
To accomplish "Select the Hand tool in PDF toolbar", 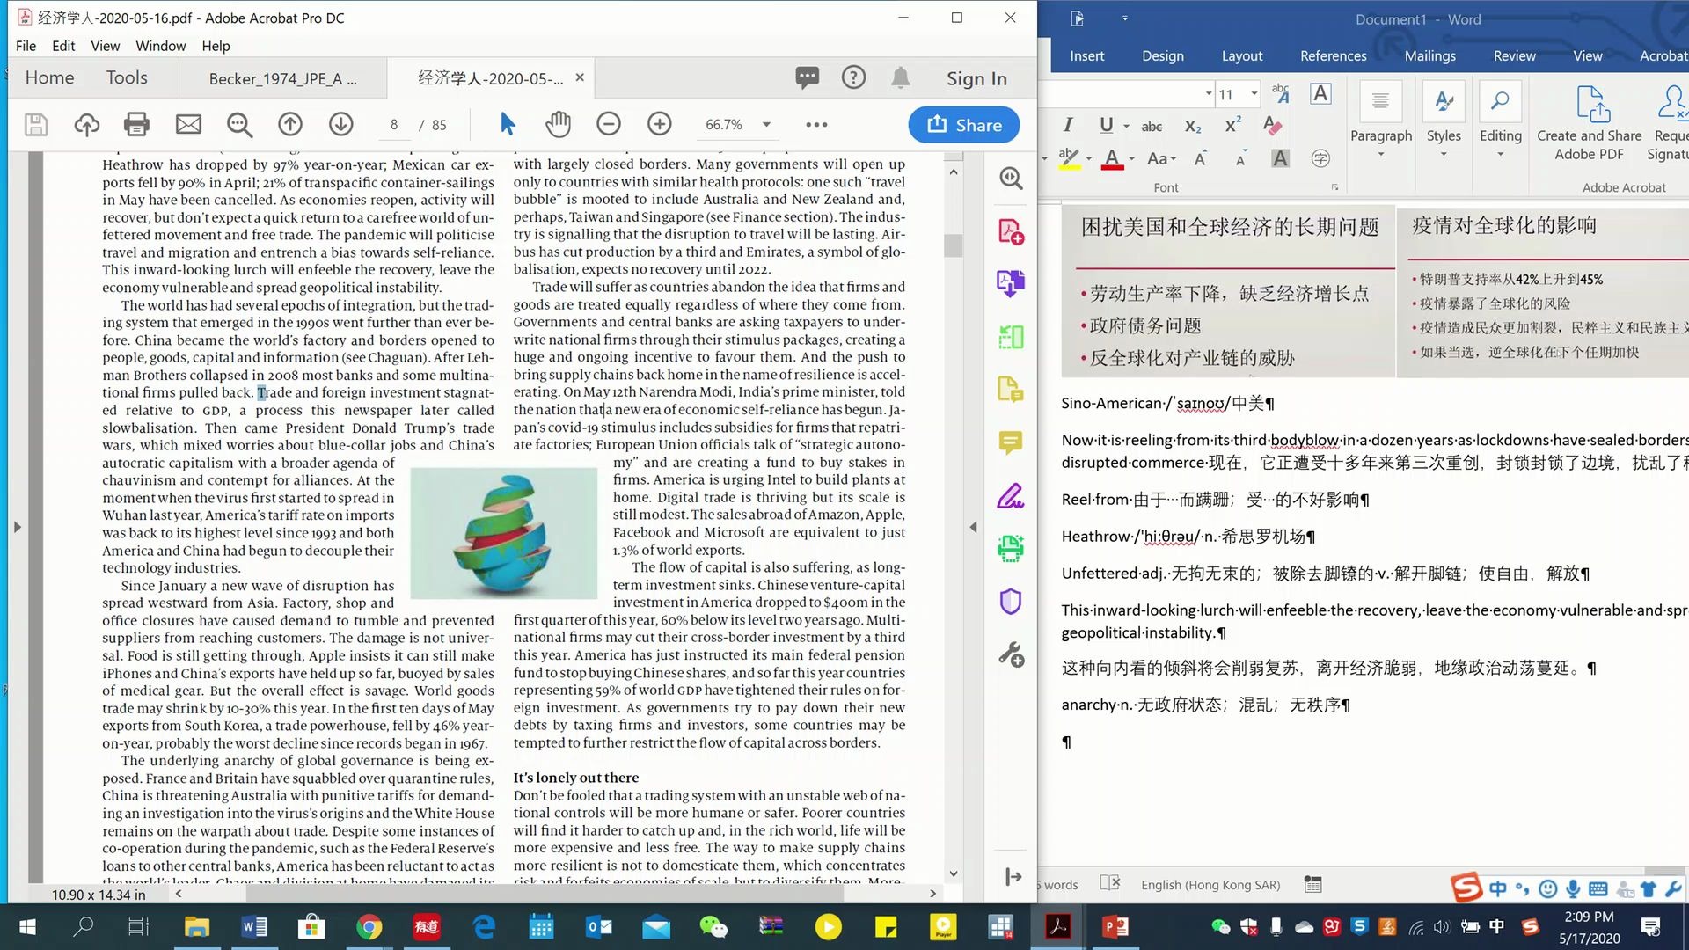I will pos(558,124).
